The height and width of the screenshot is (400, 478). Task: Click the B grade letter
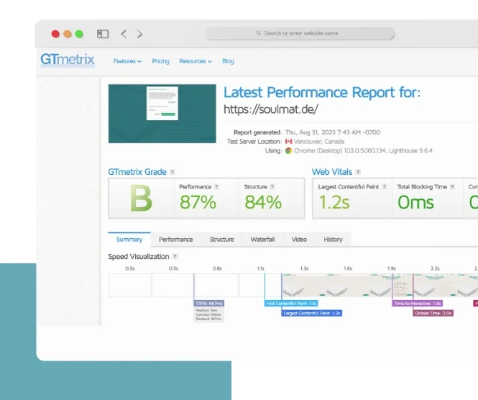pyautogui.click(x=141, y=199)
